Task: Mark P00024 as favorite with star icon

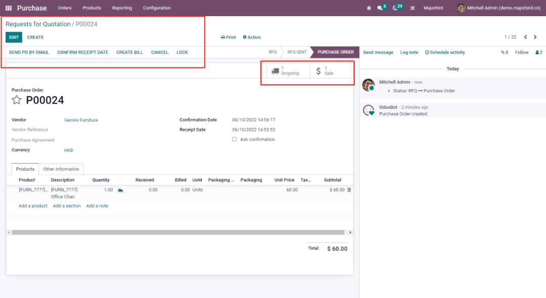Action: 17,100
